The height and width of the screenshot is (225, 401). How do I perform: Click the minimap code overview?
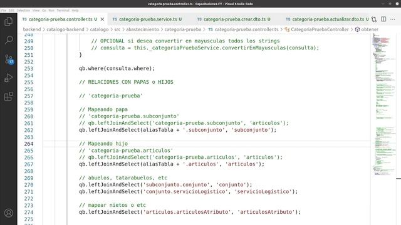tap(383, 104)
